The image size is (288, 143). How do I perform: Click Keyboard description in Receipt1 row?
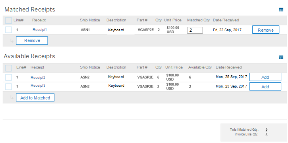[x=116, y=30]
